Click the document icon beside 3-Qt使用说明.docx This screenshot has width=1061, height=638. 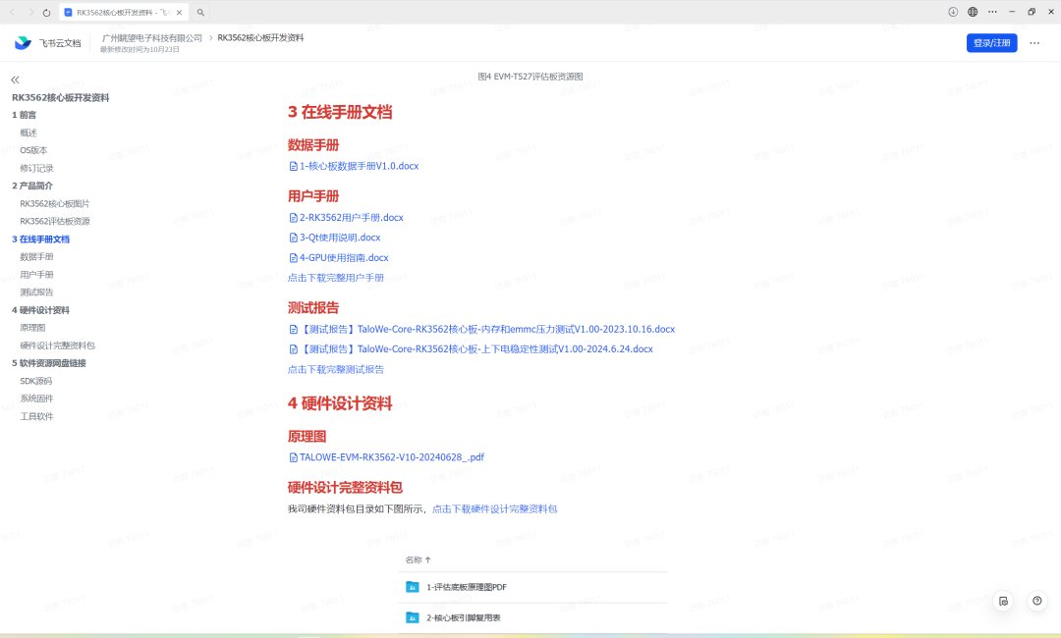tap(294, 237)
